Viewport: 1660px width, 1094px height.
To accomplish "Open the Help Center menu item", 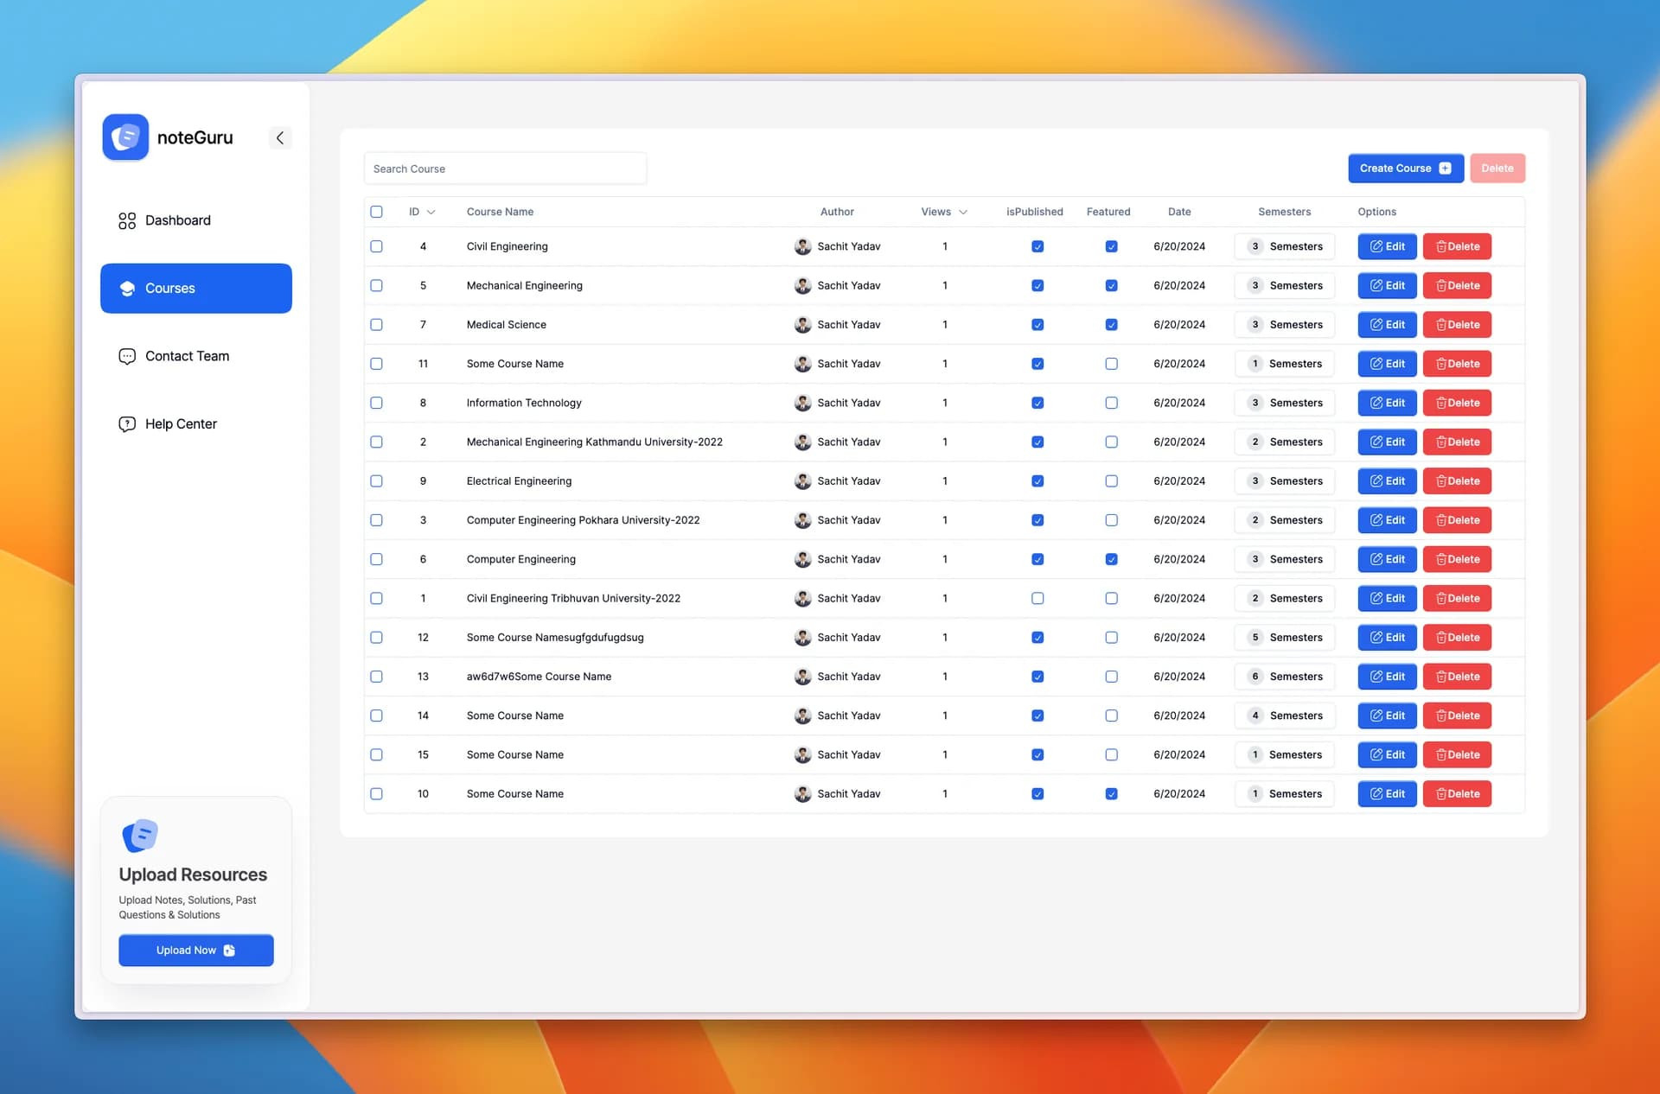I will click(x=181, y=424).
